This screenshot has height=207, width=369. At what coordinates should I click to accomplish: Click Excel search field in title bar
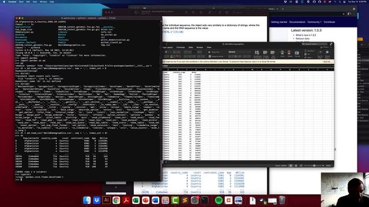tap(314, 44)
